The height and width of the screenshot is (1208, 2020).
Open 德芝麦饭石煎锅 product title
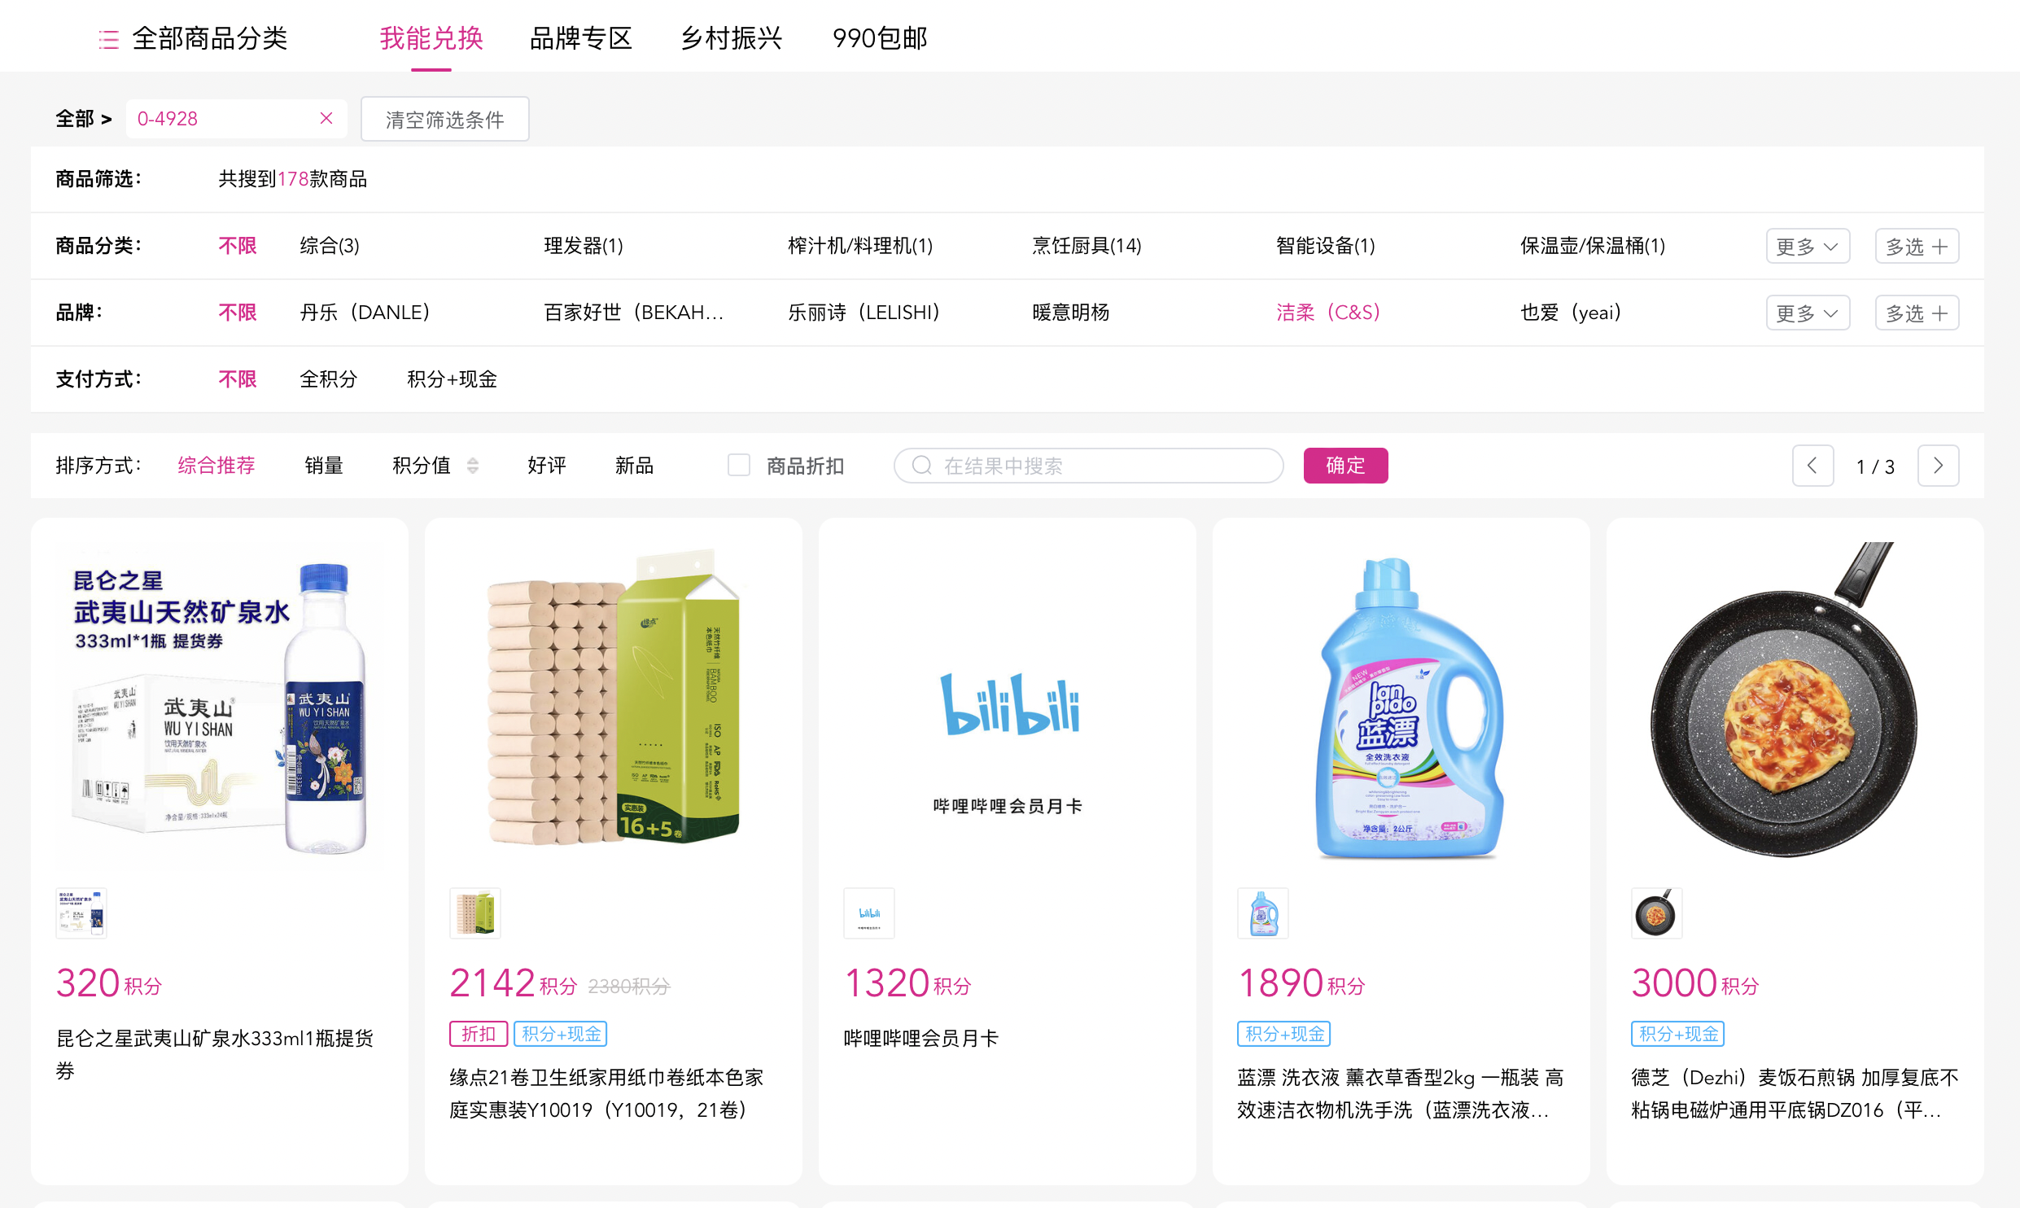tap(1795, 1093)
